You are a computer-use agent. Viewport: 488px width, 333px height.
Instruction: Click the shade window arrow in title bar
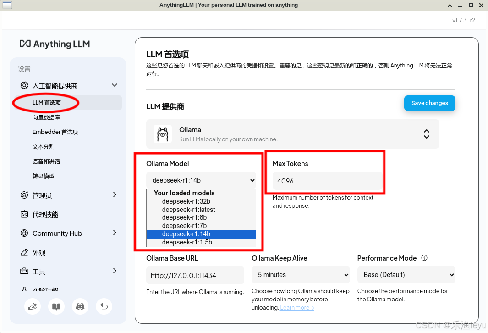coord(450,6)
